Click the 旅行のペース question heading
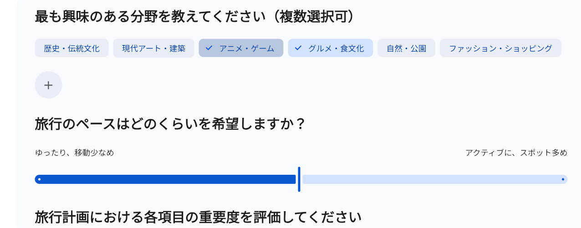Viewport: 581px width, 228px height. [169, 123]
